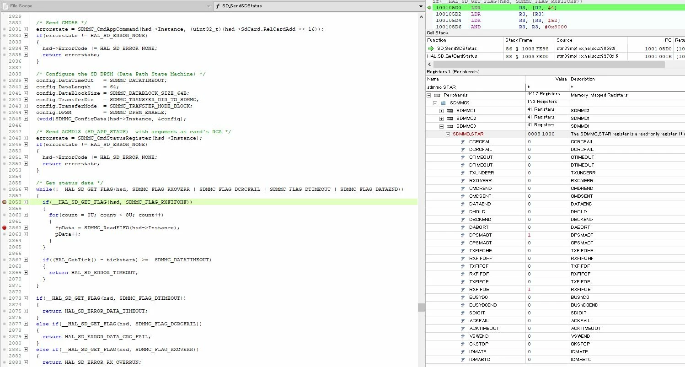Click the editor scrollbar up arrow

pos(421,16)
